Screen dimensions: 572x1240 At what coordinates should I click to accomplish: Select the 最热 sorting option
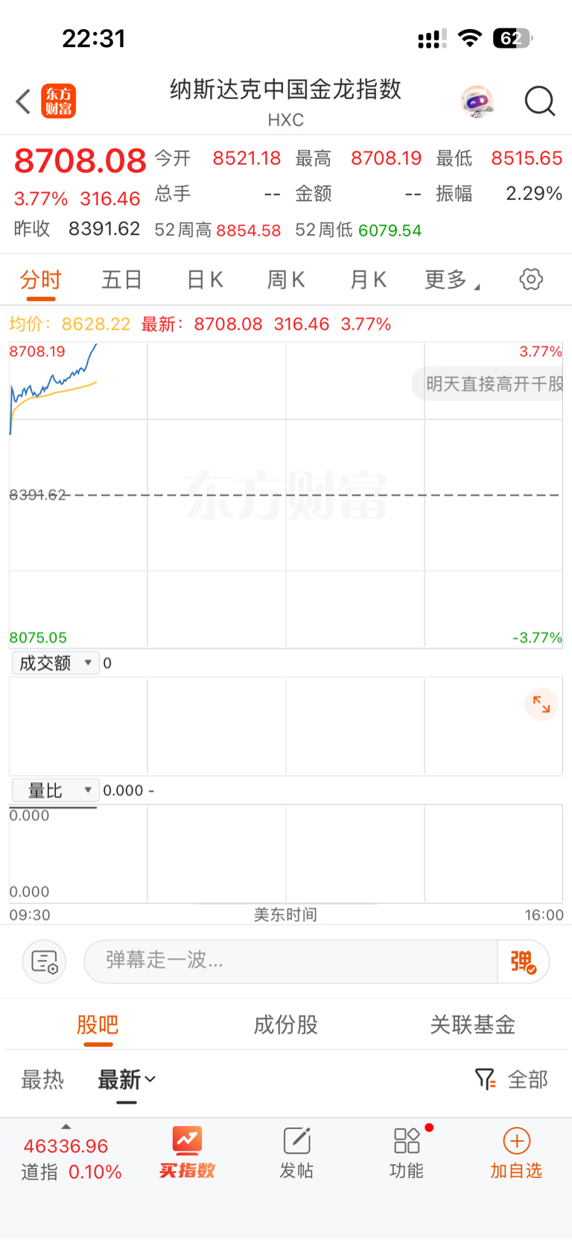42,1079
